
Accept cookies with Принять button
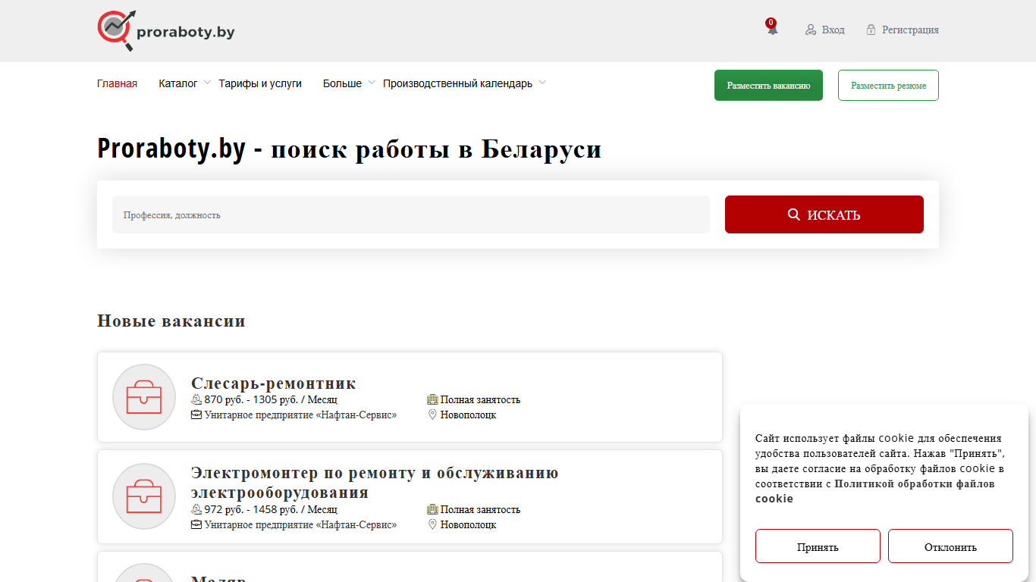pos(818,546)
